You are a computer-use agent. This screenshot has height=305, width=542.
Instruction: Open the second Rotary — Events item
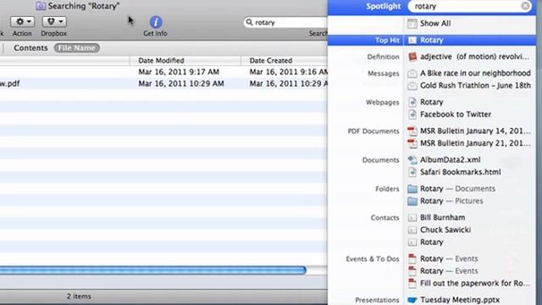coord(449,271)
